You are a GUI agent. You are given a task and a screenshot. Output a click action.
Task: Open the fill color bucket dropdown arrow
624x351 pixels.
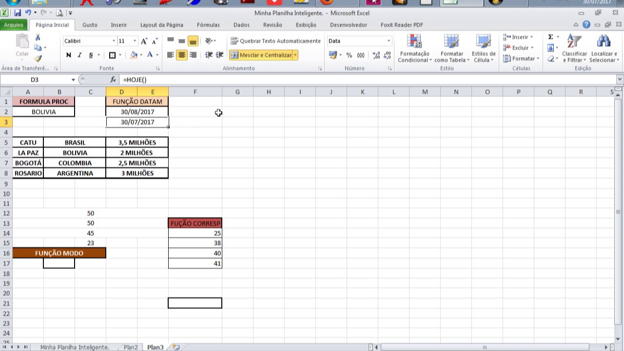pos(141,55)
